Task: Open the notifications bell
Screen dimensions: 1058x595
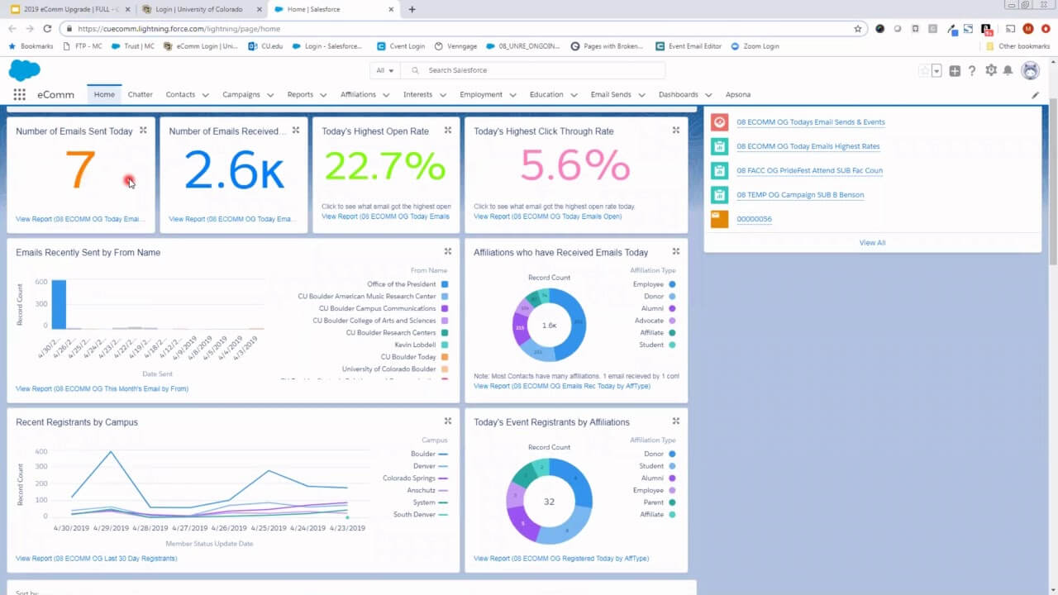Action: (x=1008, y=71)
